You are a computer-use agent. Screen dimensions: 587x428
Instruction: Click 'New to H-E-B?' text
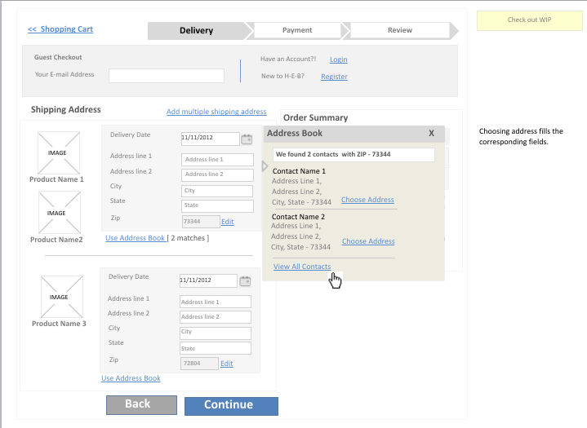coord(282,76)
